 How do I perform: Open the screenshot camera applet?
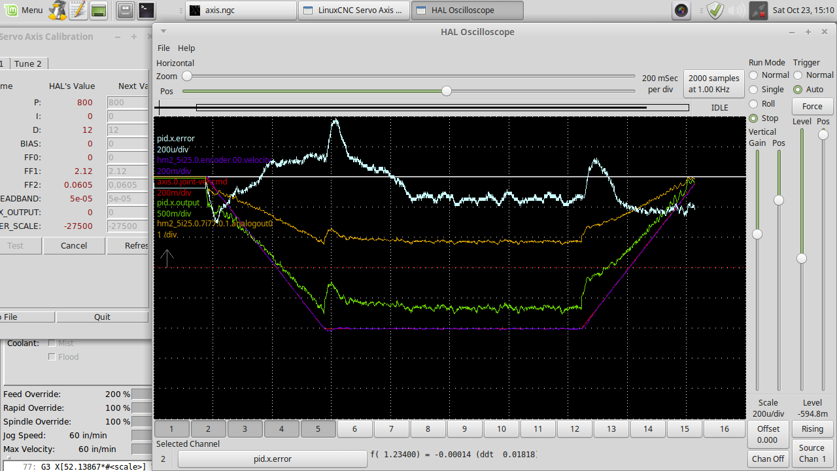pos(681,10)
